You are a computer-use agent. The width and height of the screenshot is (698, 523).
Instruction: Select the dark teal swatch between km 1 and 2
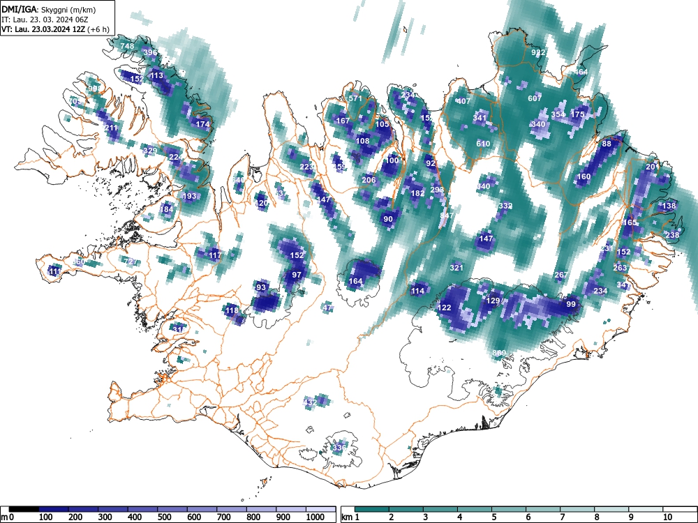[372, 509]
